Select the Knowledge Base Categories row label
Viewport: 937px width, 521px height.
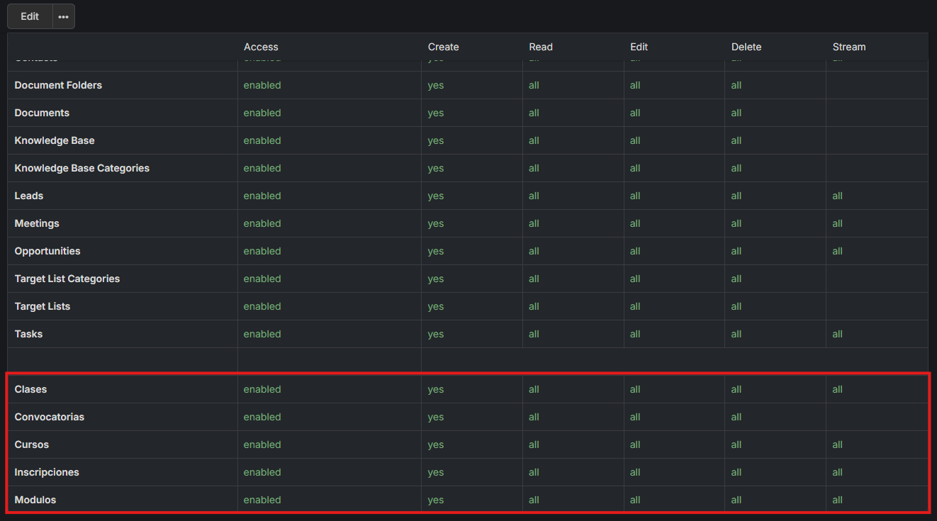[x=82, y=168]
